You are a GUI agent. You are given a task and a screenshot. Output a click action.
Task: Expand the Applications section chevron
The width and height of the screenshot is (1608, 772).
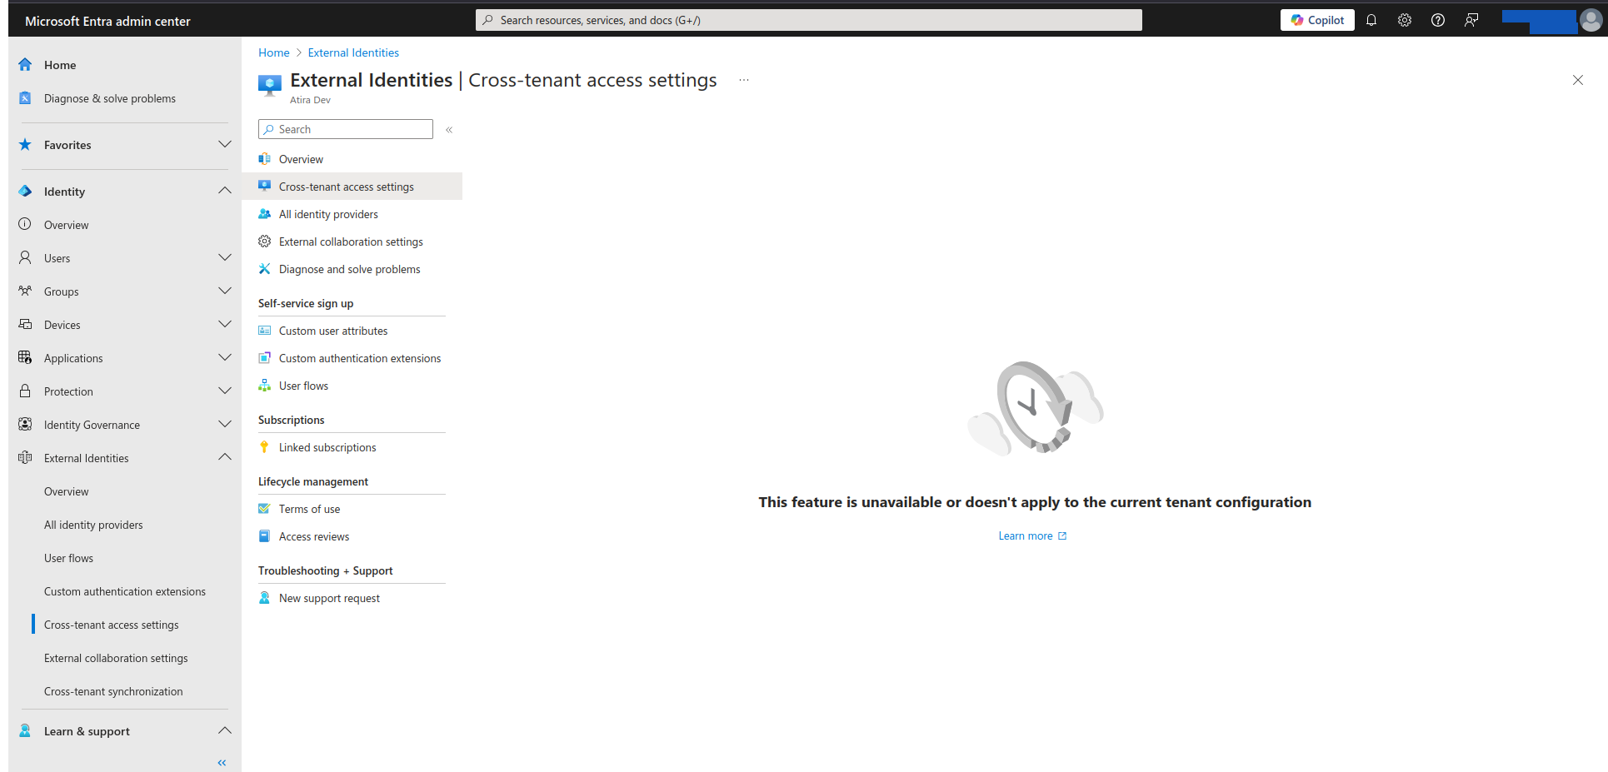point(225,357)
